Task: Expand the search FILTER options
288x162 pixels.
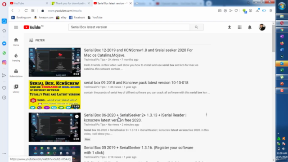Action: (x=37, y=40)
